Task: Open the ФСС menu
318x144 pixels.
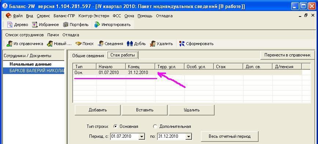Action: (117, 16)
